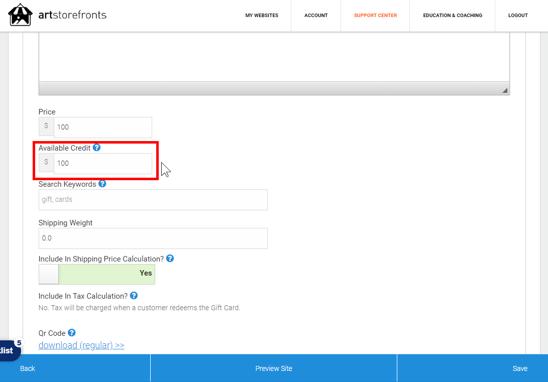548x382 pixels.
Task: Click the Art Storefronts logo icon
Action: coord(20,15)
